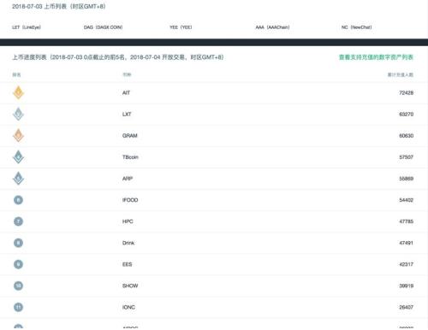The height and width of the screenshot is (330, 428).
Task: Click the cumulative deposit count column header
Action: 401,74
